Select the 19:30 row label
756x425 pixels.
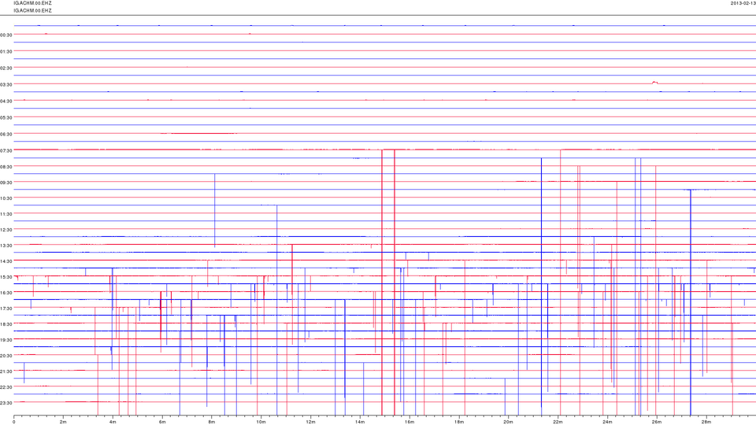pyautogui.click(x=6, y=340)
